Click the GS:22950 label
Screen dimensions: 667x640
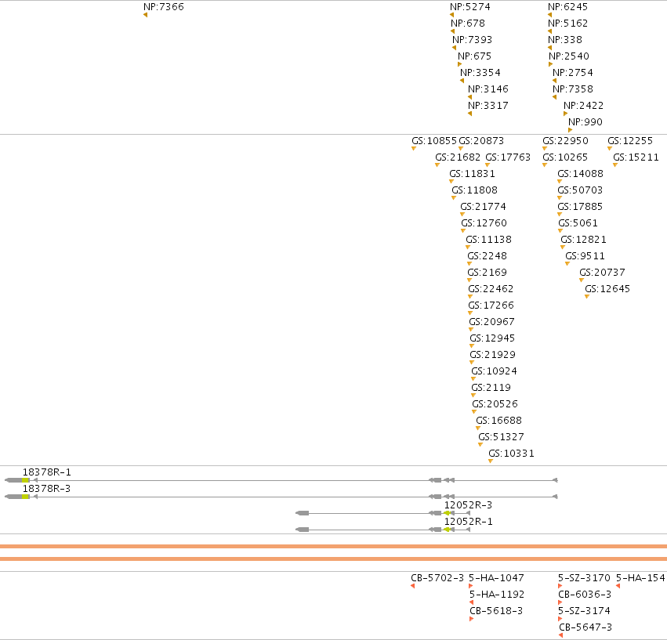click(565, 141)
